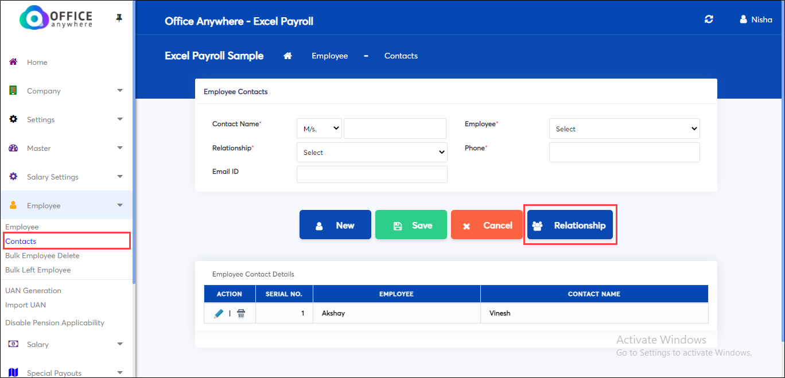Delete Akshay contact with trash icon
This screenshot has height=378, width=785.
(x=241, y=314)
